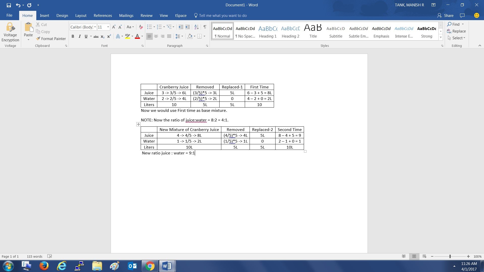The image size is (484, 272).
Task: Toggle Italic formatting
Action: click(x=79, y=37)
